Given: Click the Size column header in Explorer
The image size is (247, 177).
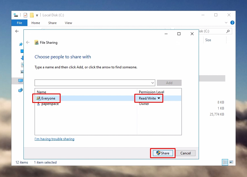Looking at the screenshot, I should 208,40.
